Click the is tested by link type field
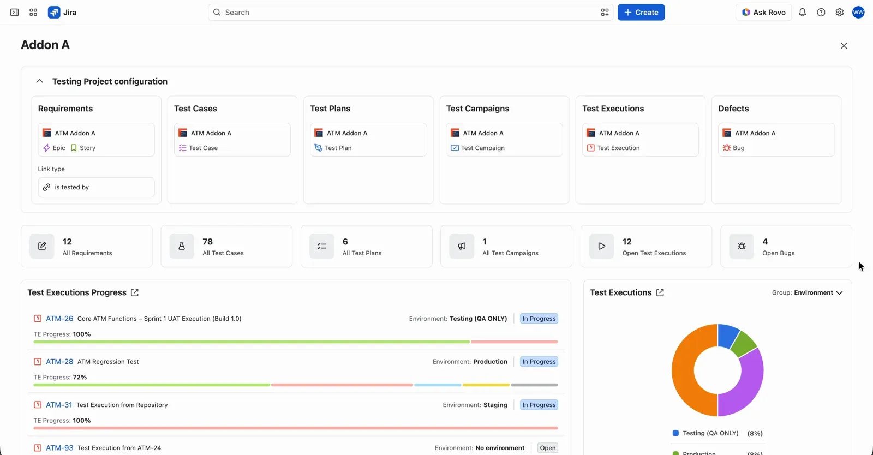 (x=96, y=187)
